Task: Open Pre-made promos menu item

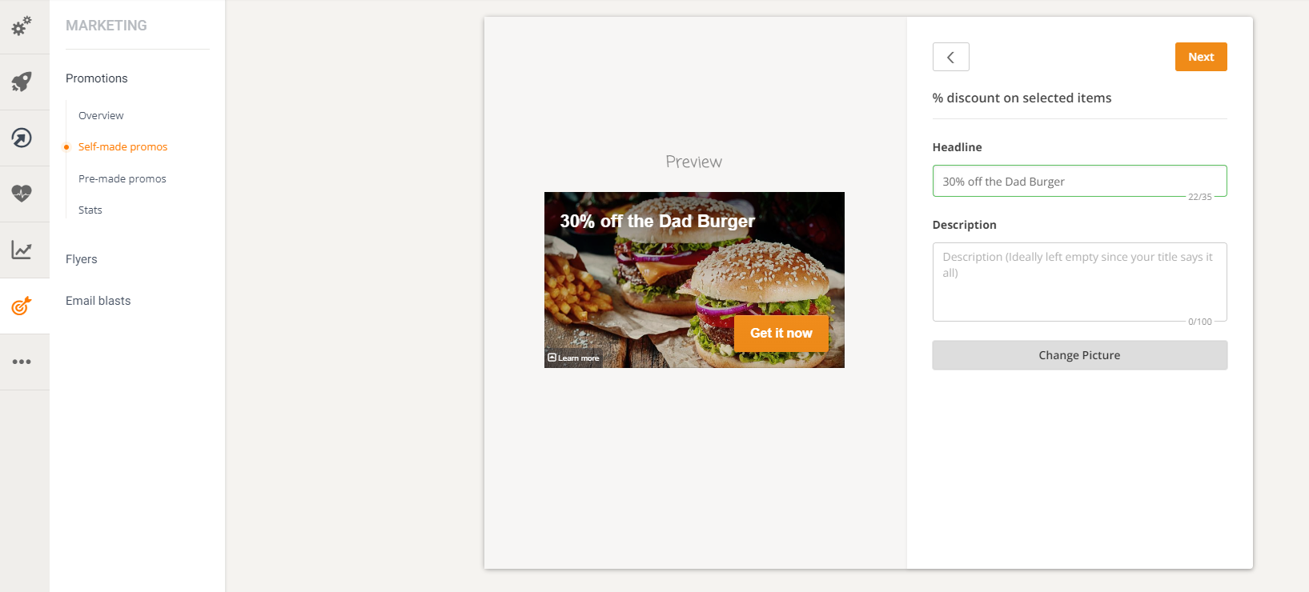Action: tap(122, 178)
